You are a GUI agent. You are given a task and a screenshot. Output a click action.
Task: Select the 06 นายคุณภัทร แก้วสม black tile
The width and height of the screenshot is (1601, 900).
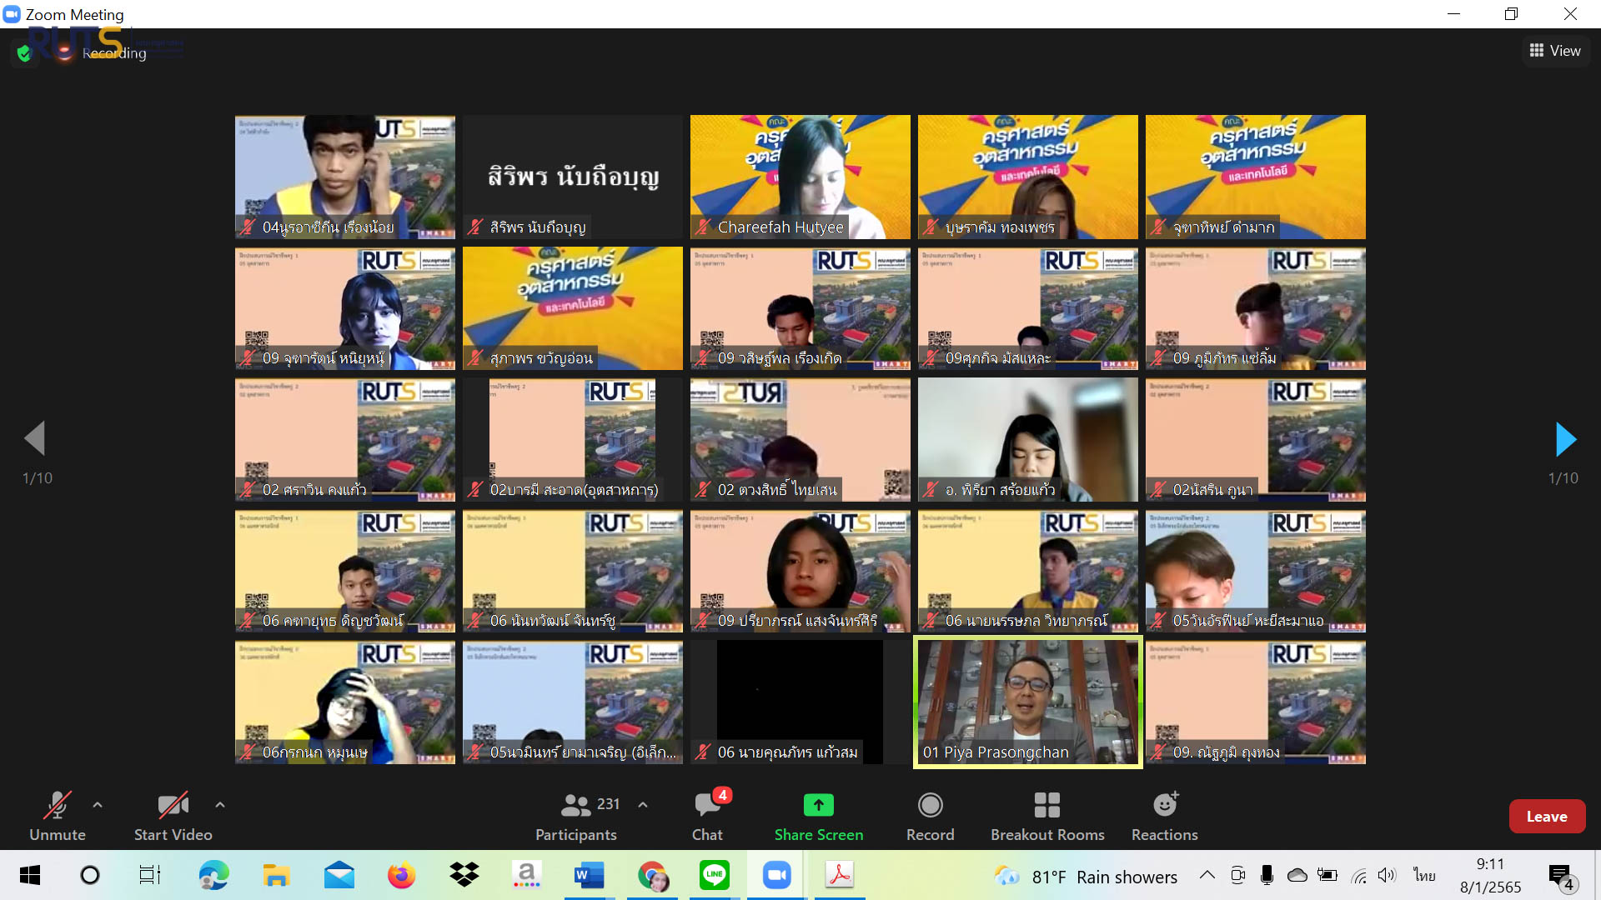click(x=800, y=702)
